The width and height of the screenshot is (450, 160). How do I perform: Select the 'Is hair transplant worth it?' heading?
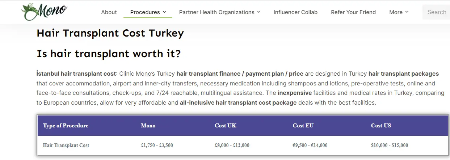point(109,54)
